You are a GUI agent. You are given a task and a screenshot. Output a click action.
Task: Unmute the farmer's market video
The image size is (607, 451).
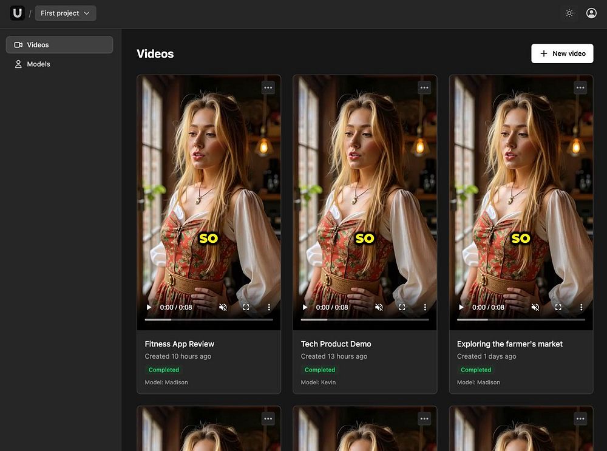535,307
